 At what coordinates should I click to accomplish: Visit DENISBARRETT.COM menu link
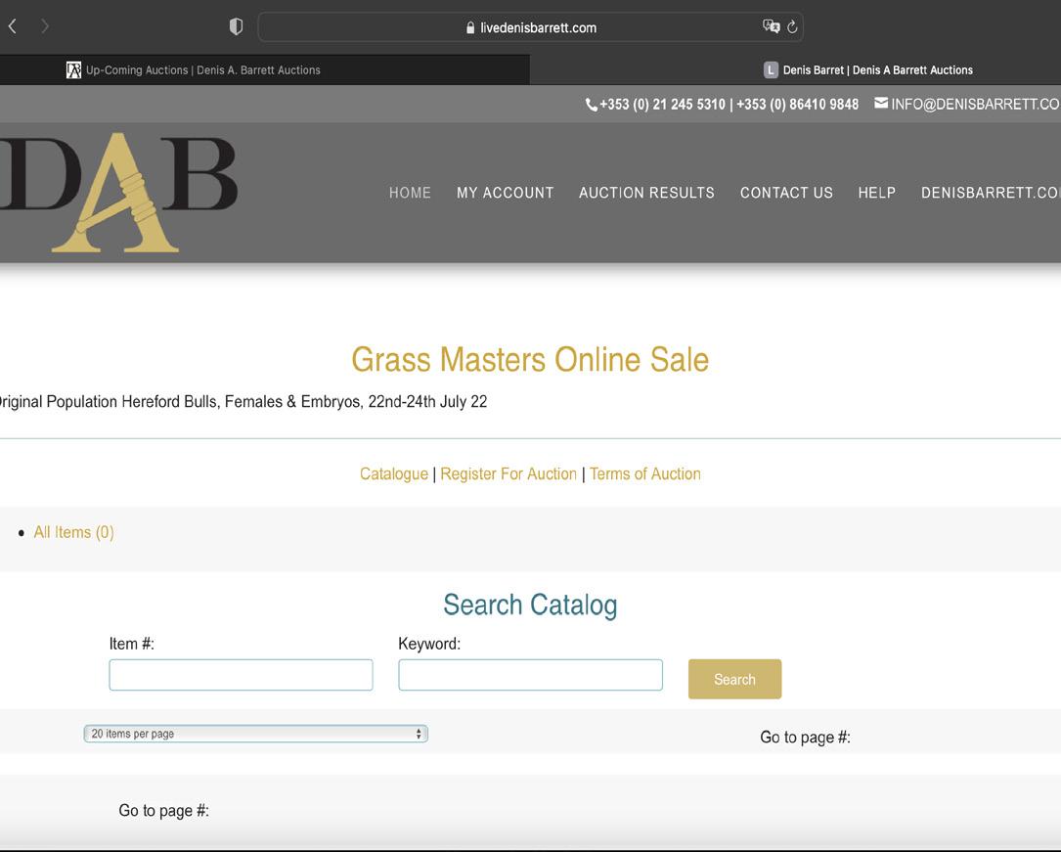pyautogui.click(x=991, y=193)
